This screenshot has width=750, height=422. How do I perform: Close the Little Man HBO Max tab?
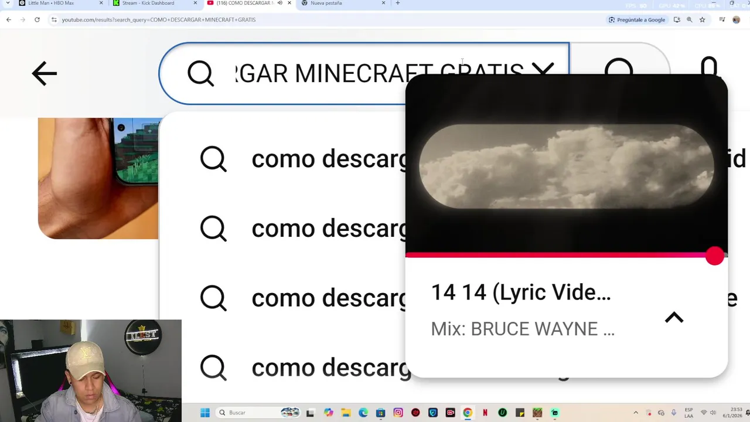(101, 3)
